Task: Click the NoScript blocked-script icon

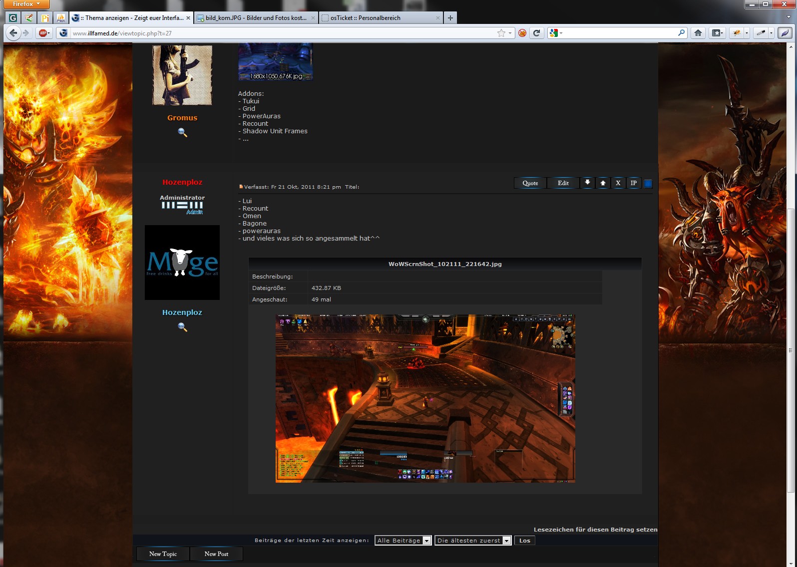Action: pos(522,33)
